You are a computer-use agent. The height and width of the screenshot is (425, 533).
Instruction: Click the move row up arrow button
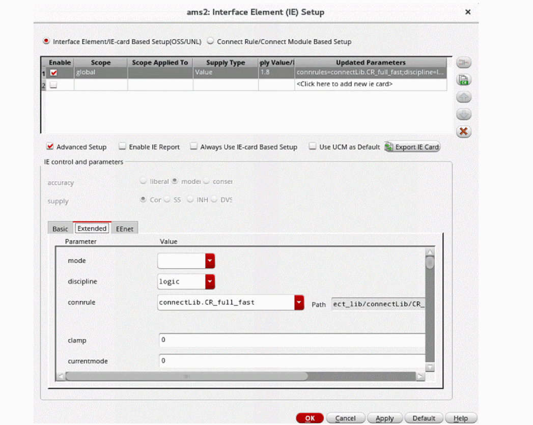(463, 97)
